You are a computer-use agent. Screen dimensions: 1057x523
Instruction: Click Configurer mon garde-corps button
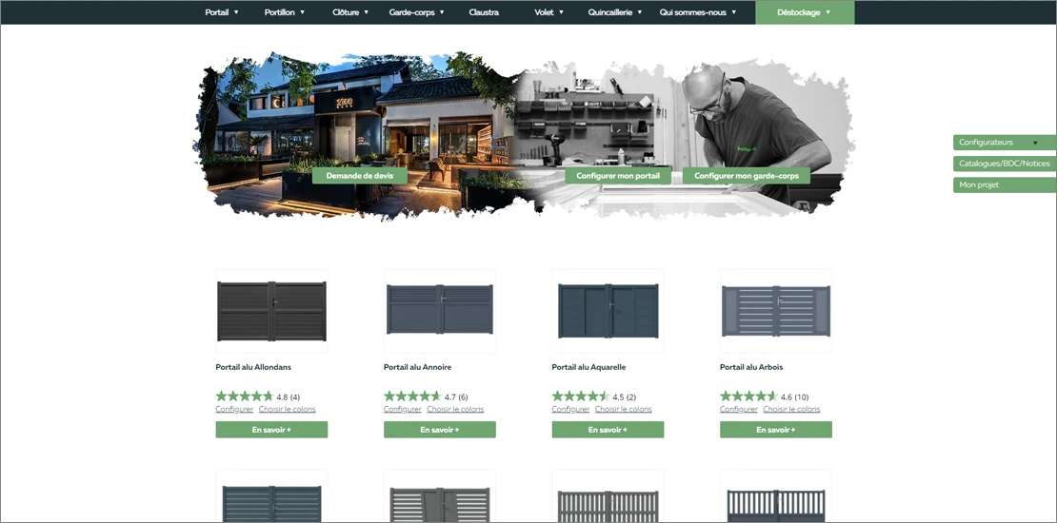pos(746,176)
